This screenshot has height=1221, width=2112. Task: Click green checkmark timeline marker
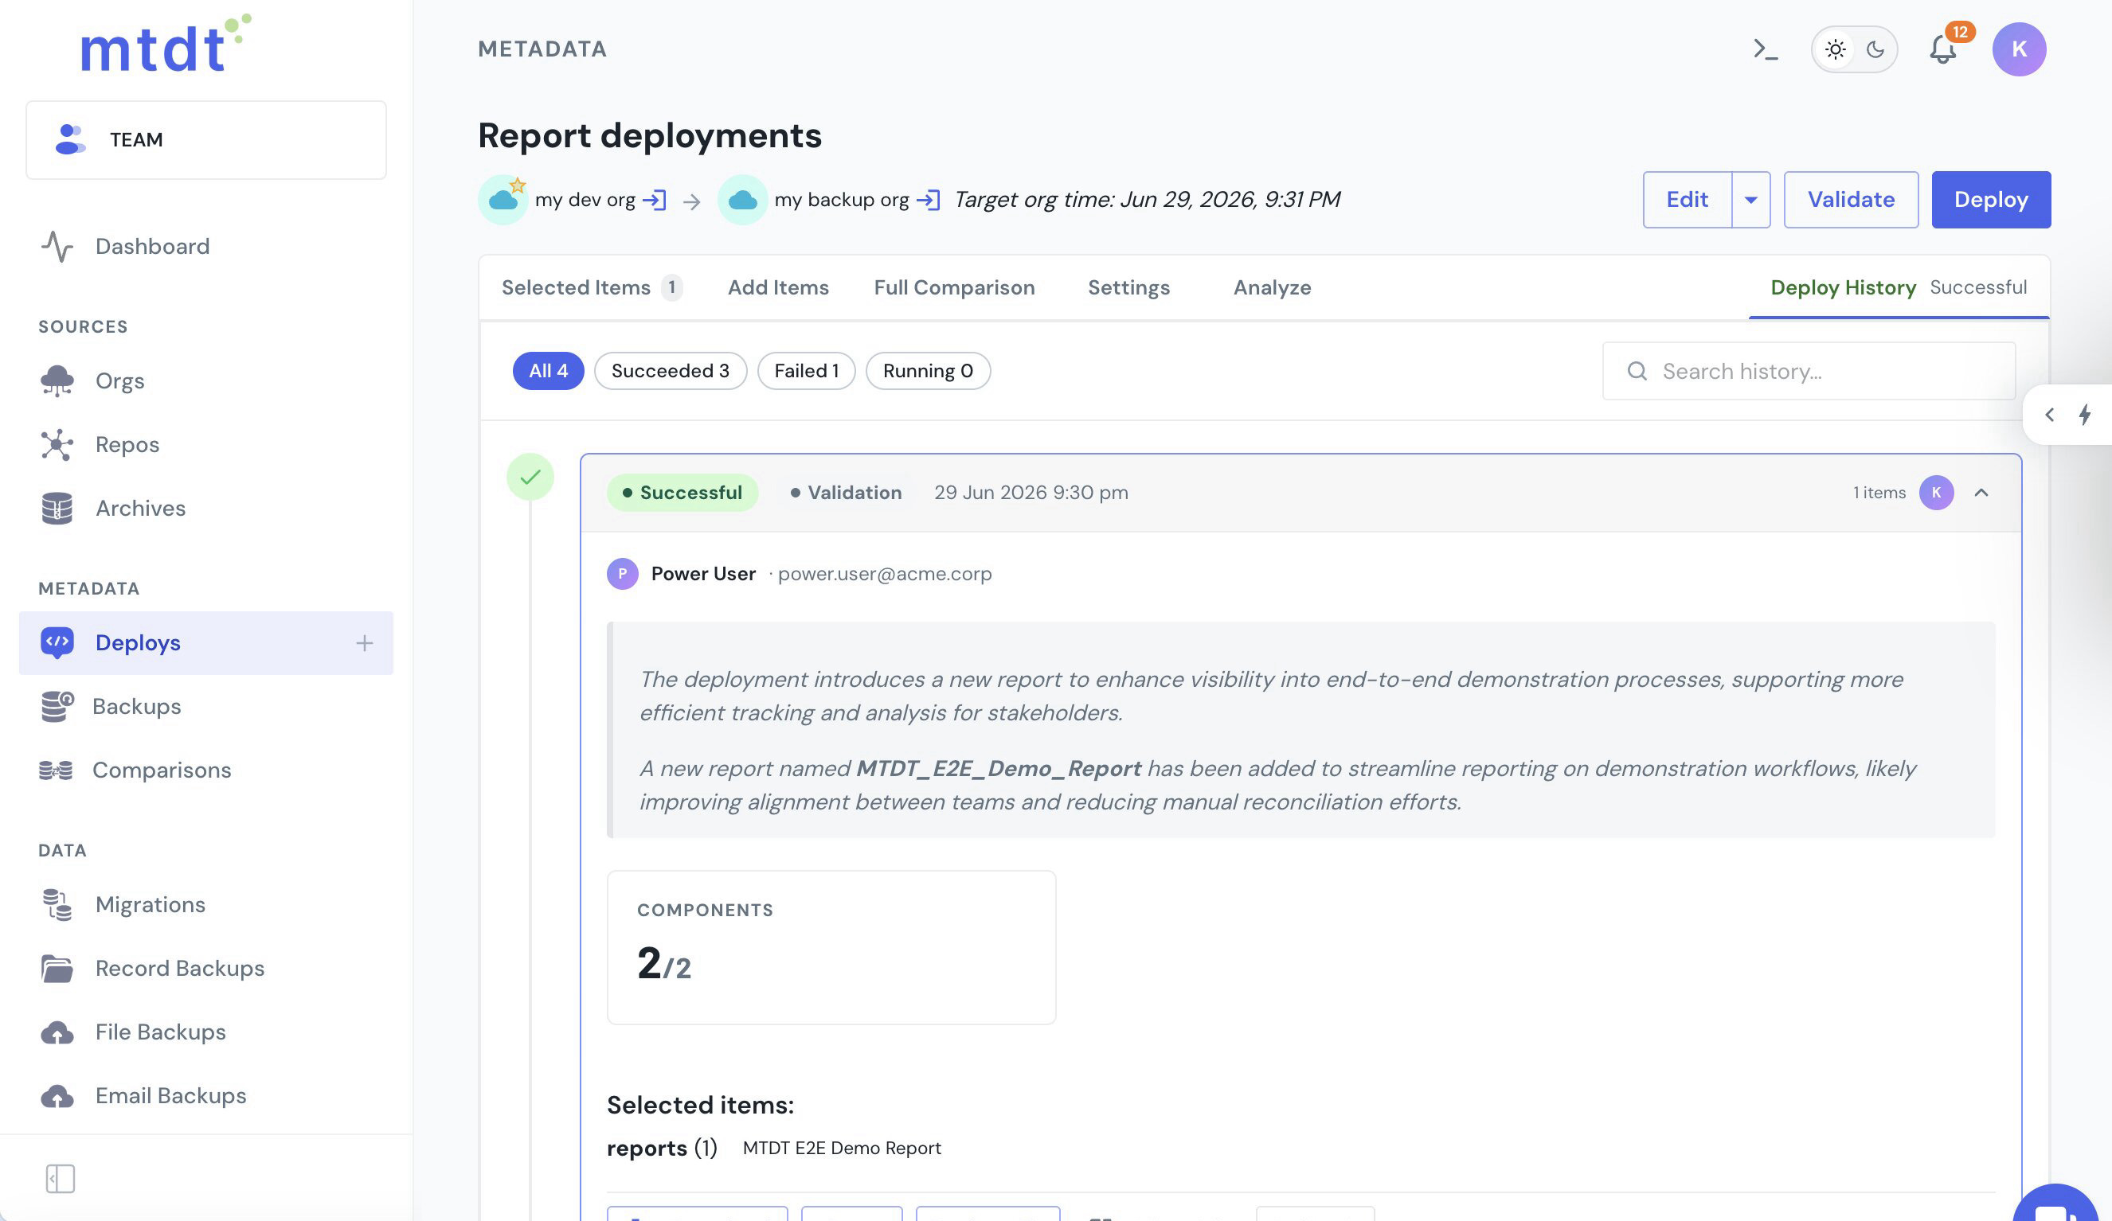click(530, 477)
